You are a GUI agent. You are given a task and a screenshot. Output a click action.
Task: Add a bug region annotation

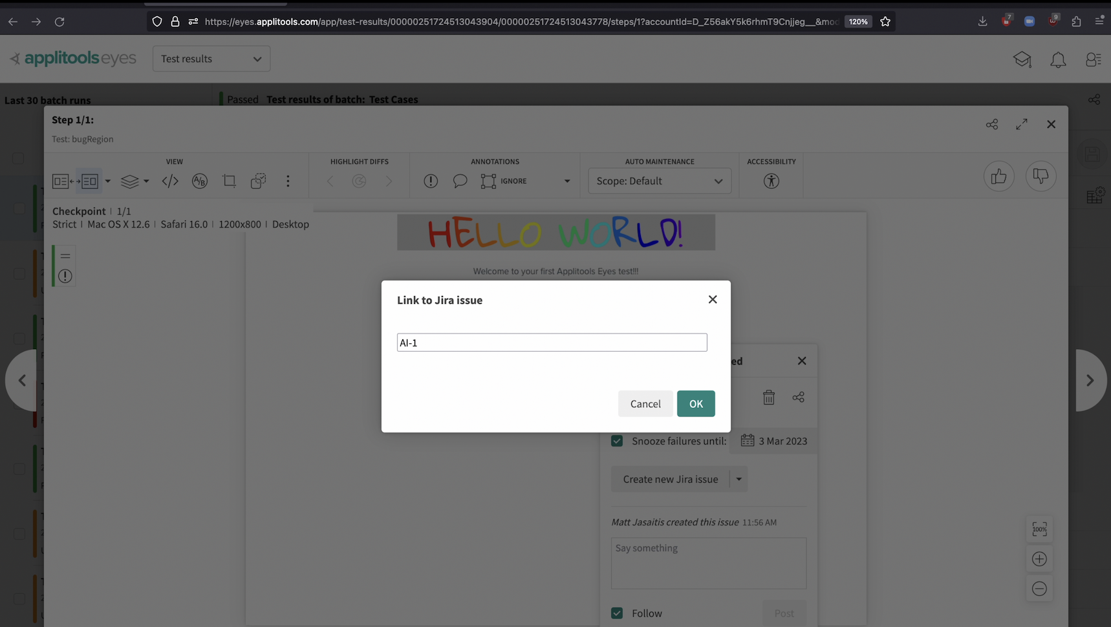tap(431, 181)
